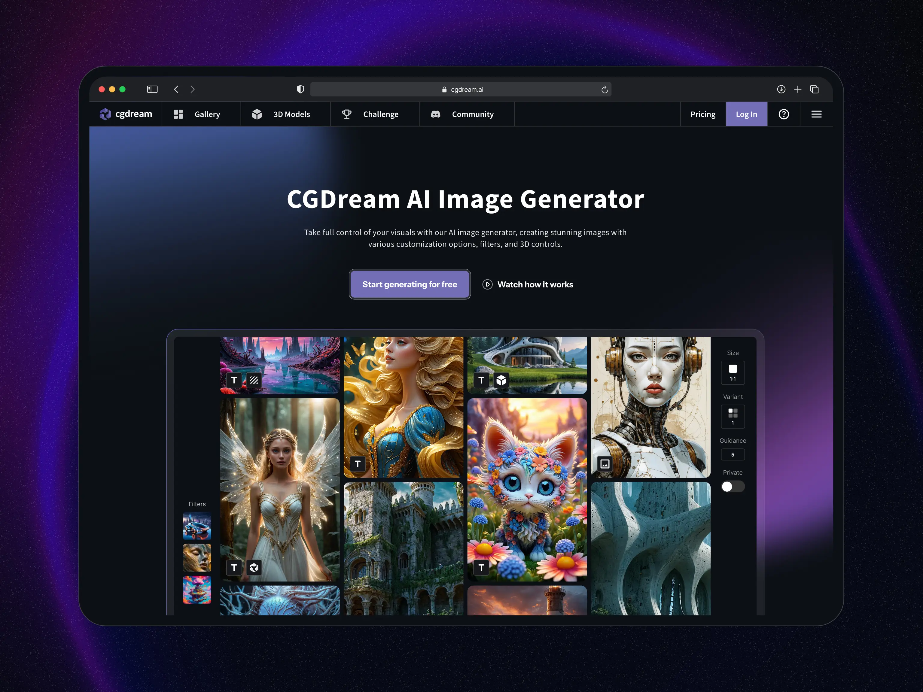This screenshot has height=692, width=923.
Task: Click the cgdream.ai address bar
Action: 461,89
